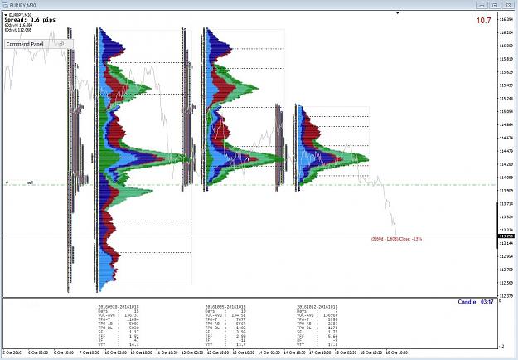Click the 20161012-20161018 profile statistics header
The width and height of the screenshot is (518, 360).
coord(317,307)
